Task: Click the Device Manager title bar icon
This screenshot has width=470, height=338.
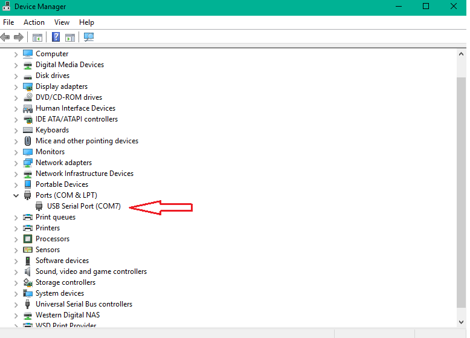Action: (6, 6)
